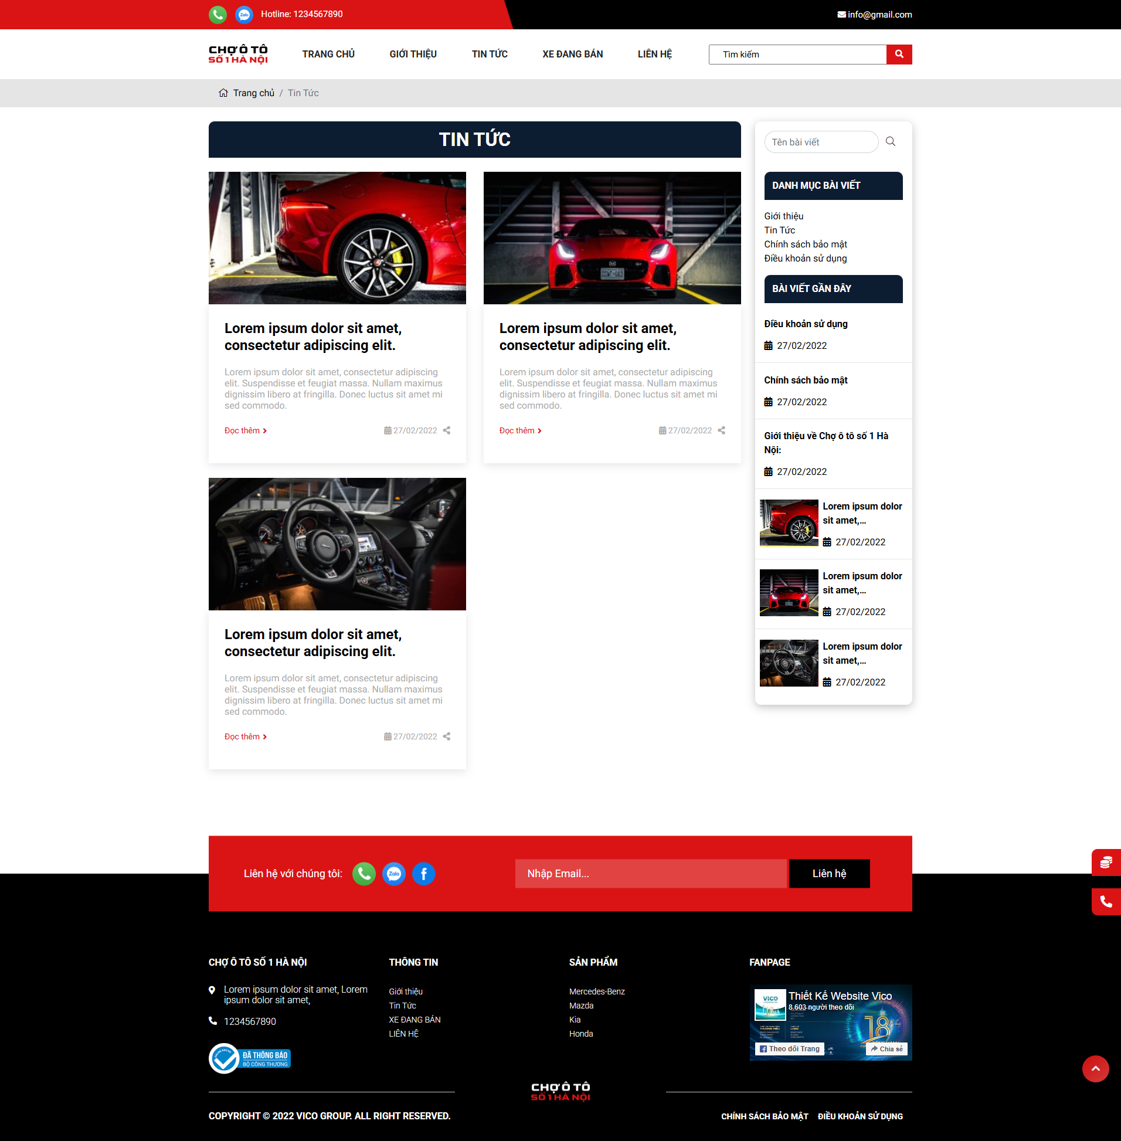Click the Zalo icon next to Hotline

[x=244, y=14]
